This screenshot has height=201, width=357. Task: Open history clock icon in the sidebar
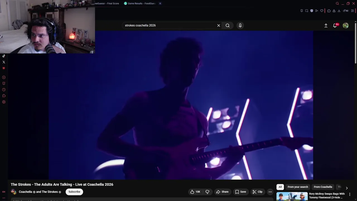pyautogui.click(x=4, y=90)
